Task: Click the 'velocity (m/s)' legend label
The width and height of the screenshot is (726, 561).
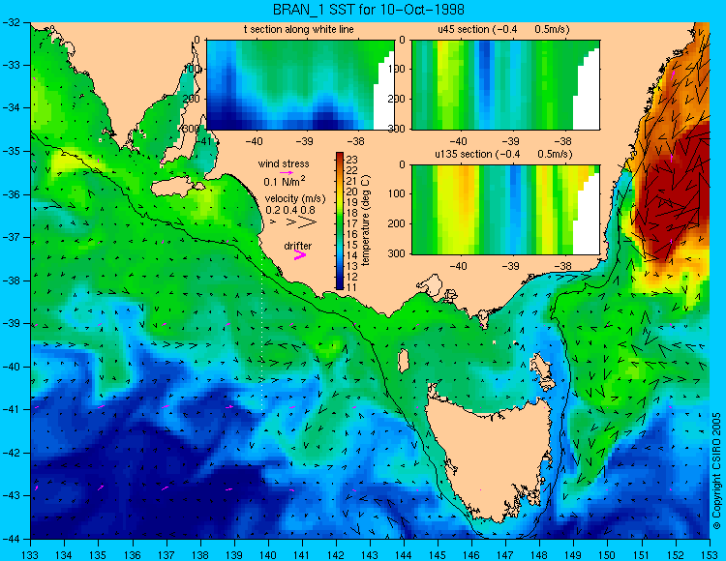Action: point(295,199)
